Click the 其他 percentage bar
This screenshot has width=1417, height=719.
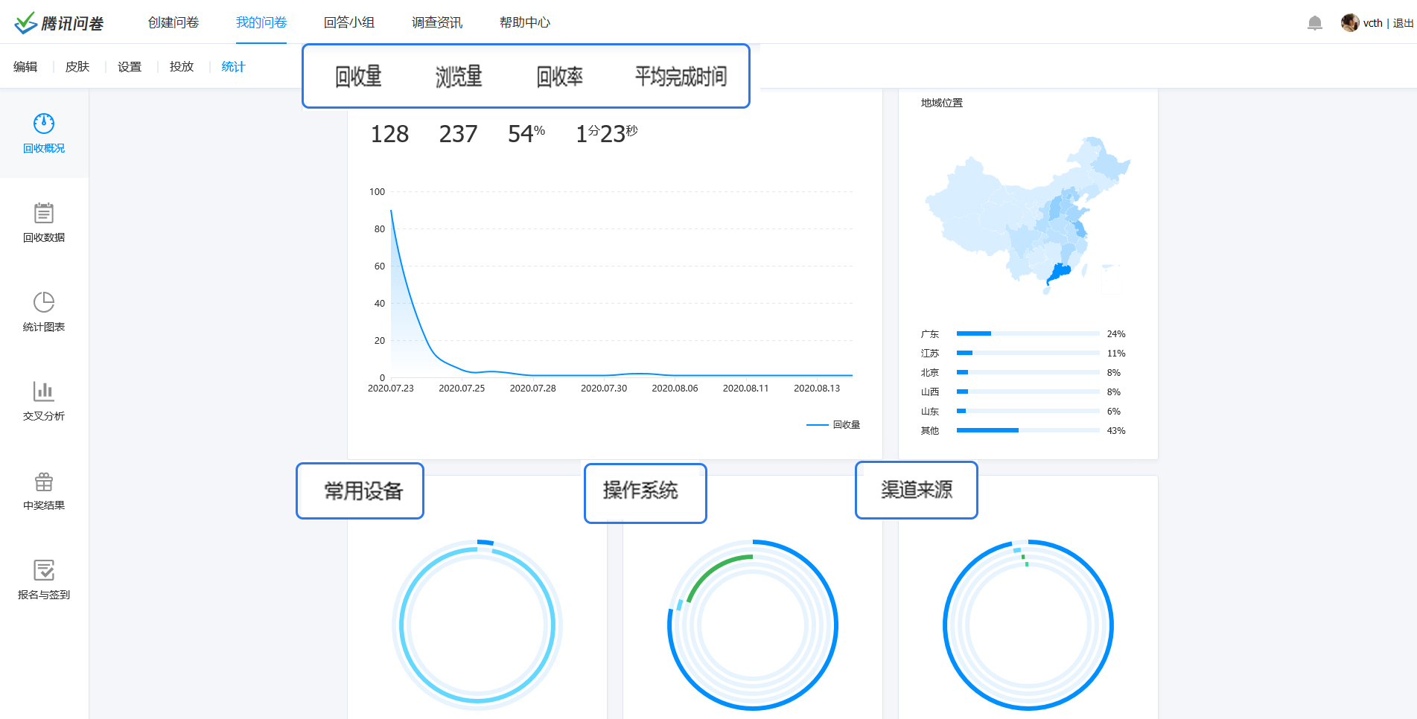pos(1028,430)
